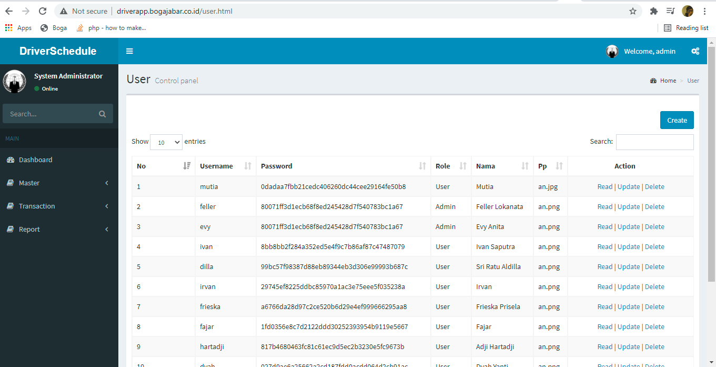Click the browser back arrow
The width and height of the screenshot is (716, 367).
9,11
